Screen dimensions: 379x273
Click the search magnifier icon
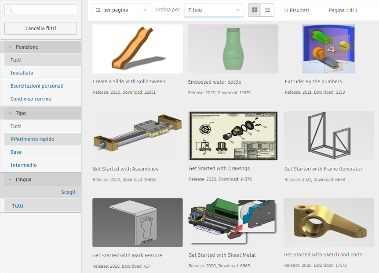10,10
